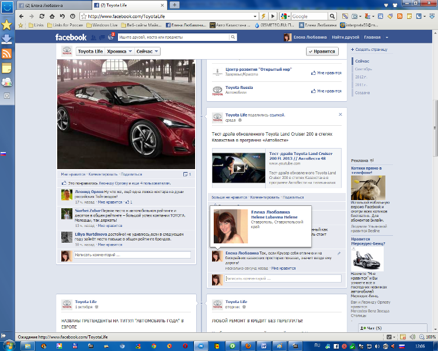This screenshot has height=351, width=438.
Task: Click the comment field under car photo post
Action: point(133,254)
